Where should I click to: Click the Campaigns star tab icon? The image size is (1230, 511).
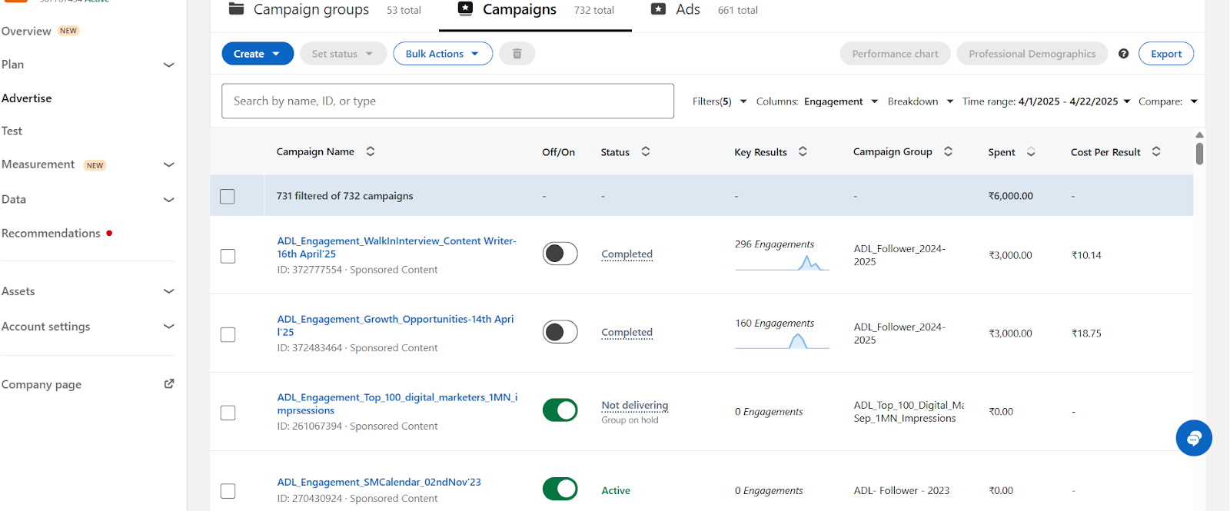465,8
